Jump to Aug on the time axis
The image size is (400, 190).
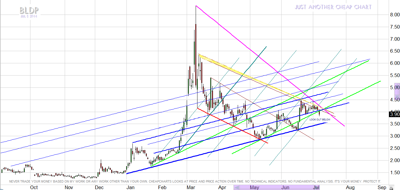pyautogui.click(x=350, y=187)
